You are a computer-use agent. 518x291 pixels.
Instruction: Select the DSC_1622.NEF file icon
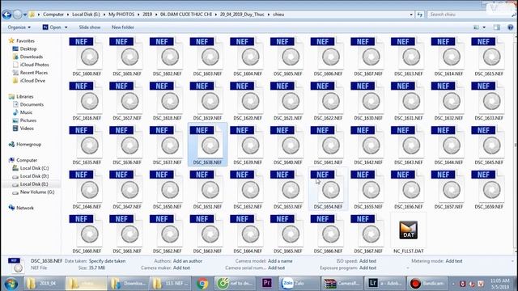328,97
